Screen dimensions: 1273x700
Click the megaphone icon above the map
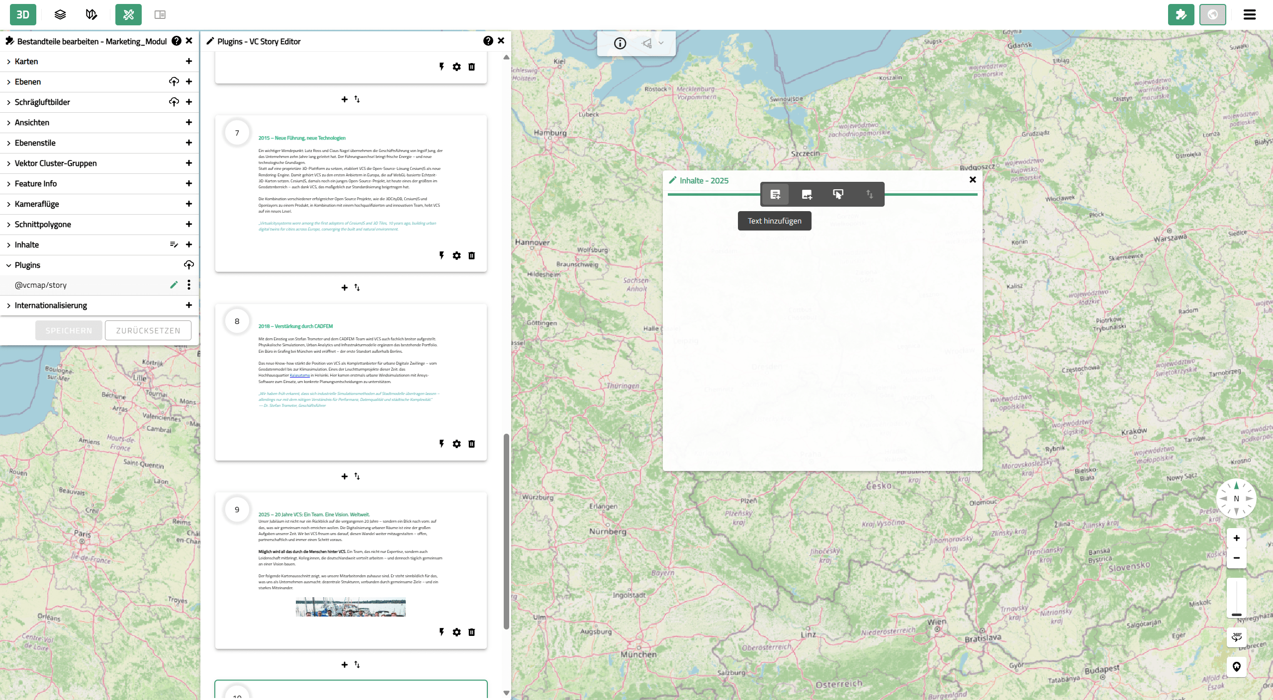click(x=647, y=43)
